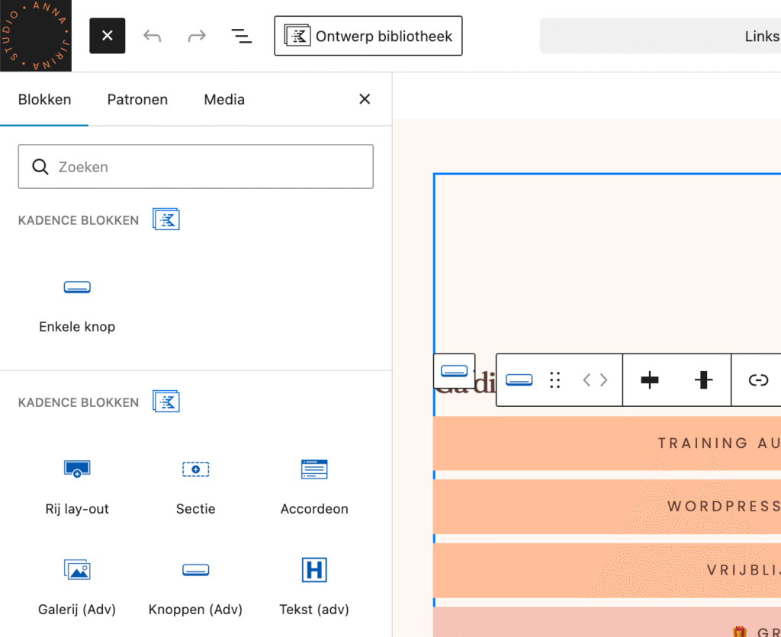Click the redo arrow icon

197,36
